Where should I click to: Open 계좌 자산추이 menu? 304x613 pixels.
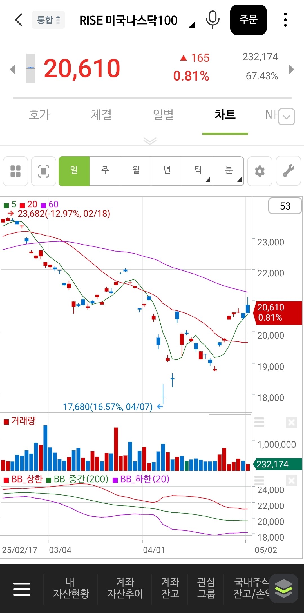pos(125,588)
